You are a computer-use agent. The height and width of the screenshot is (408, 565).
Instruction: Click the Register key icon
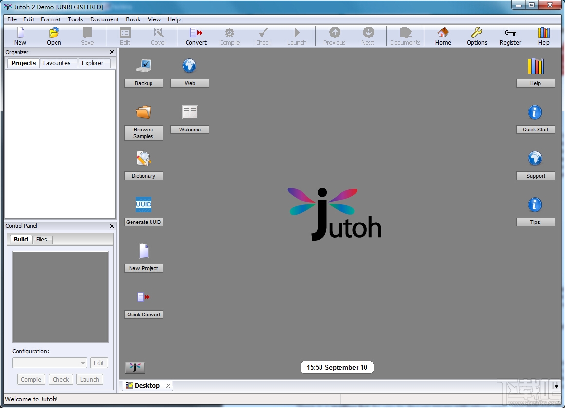point(510,33)
